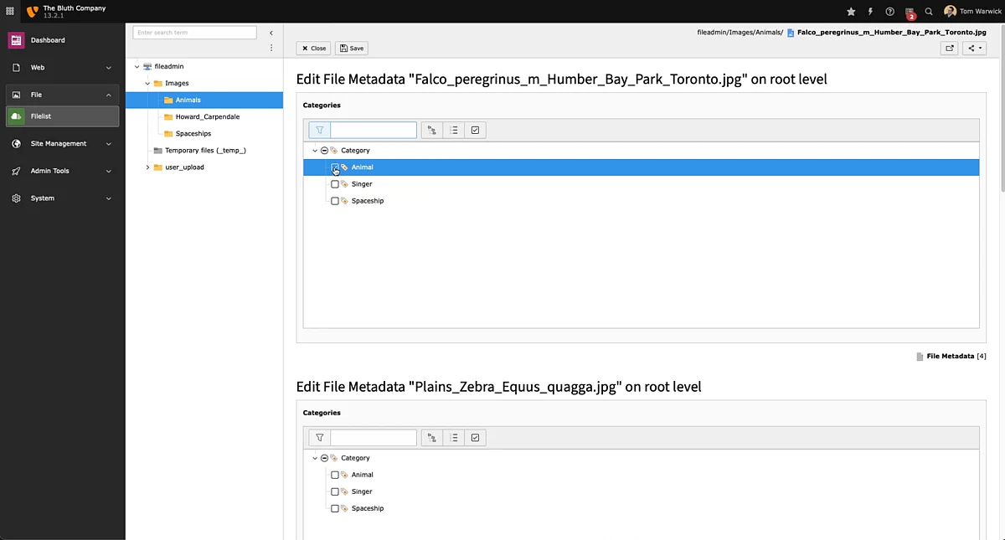This screenshot has height=540, width=1005.
Task: Click the search magnifier in top bar
Action: coord(929,12)
